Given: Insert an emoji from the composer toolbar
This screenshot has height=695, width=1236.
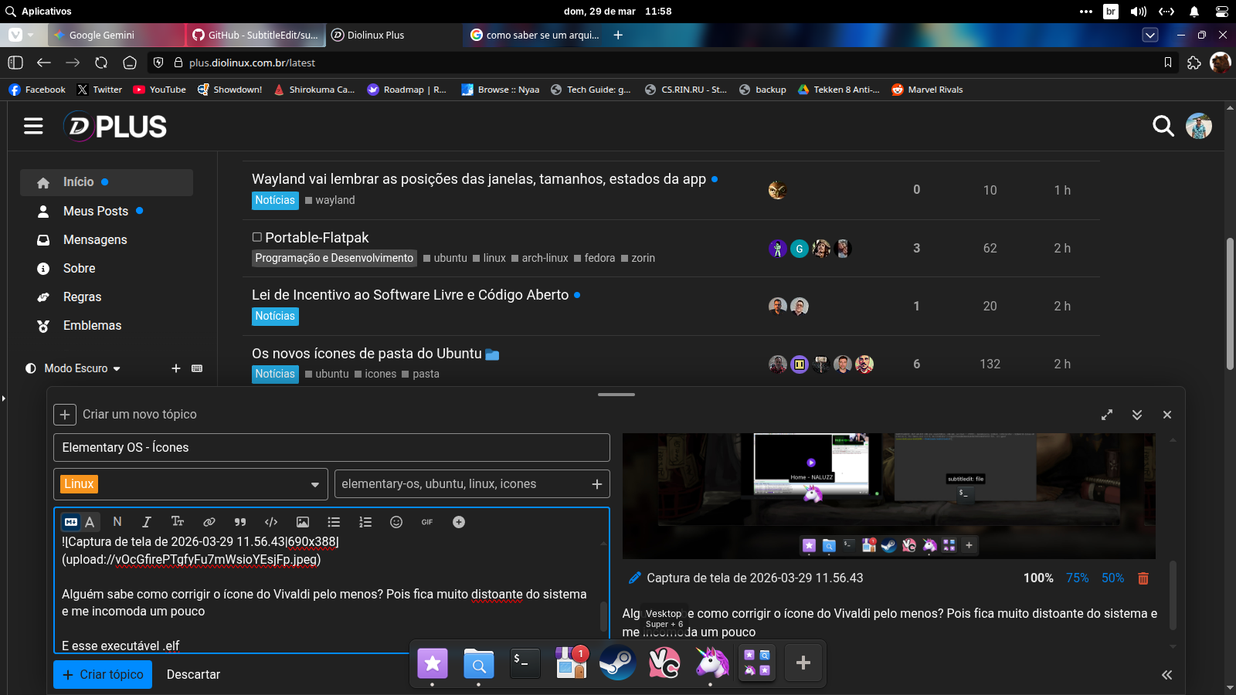Looking at the screenshot, I should tap(396, 522).
